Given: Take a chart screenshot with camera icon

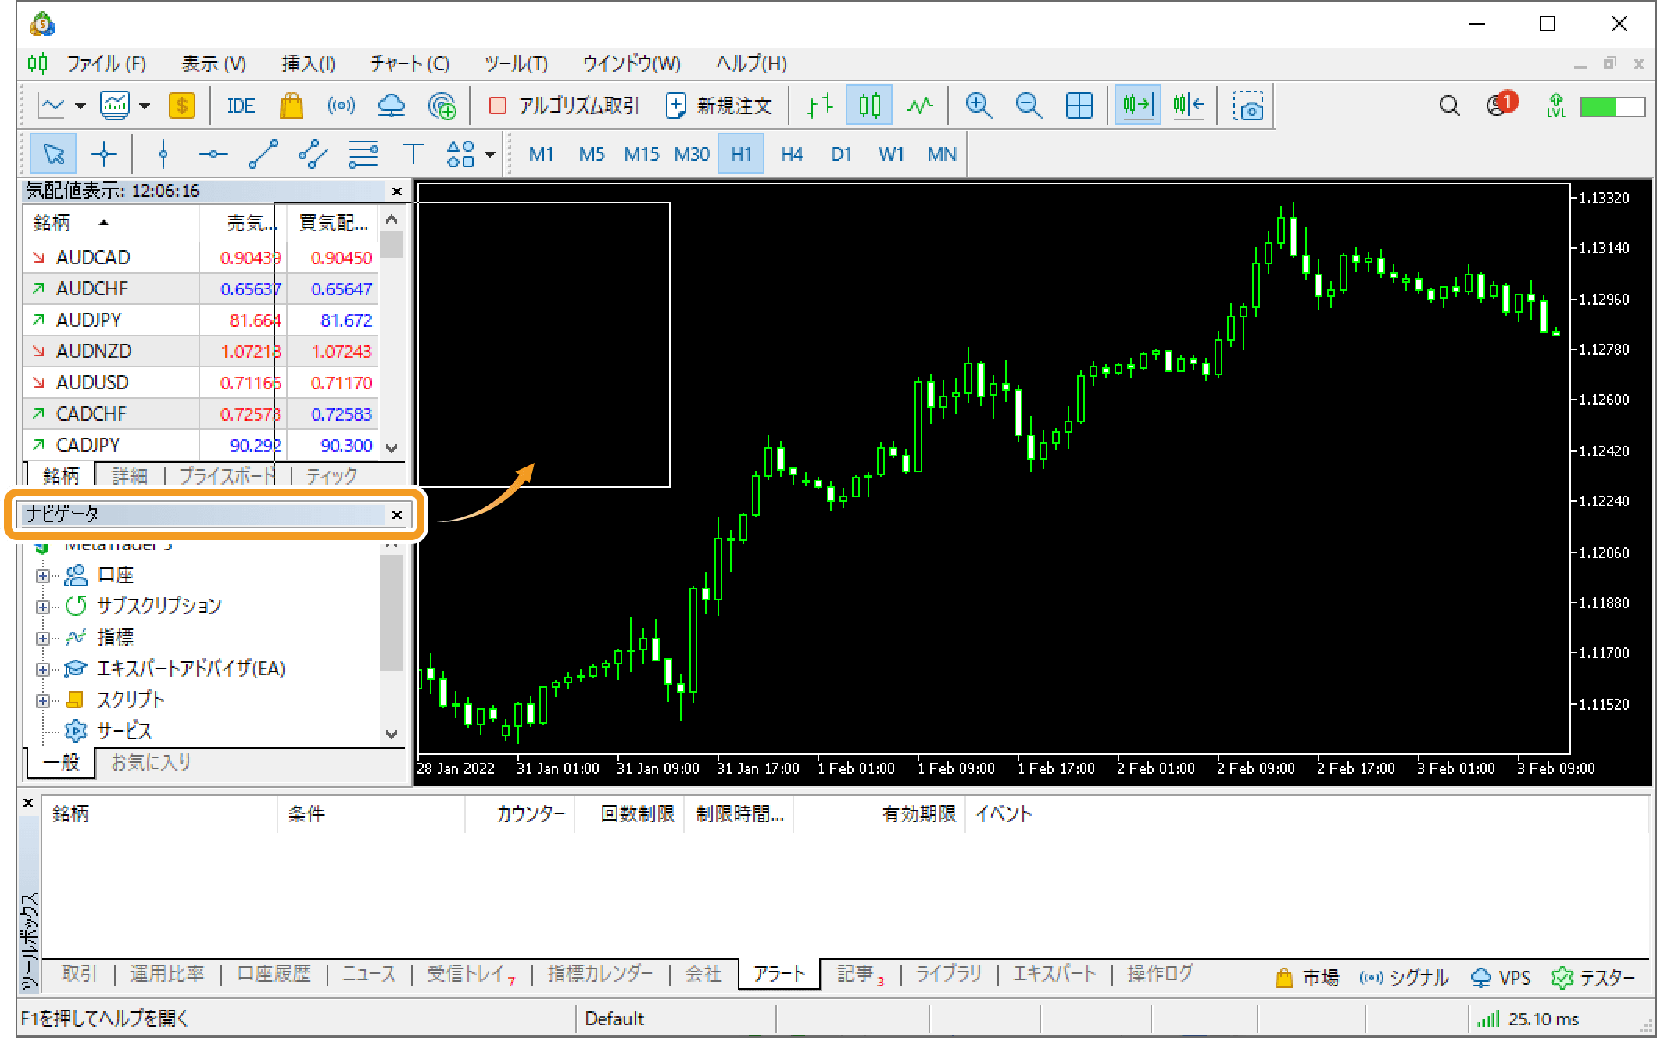Looking at the screenshot, I should pyautogui.click(x=1248, y=106).
